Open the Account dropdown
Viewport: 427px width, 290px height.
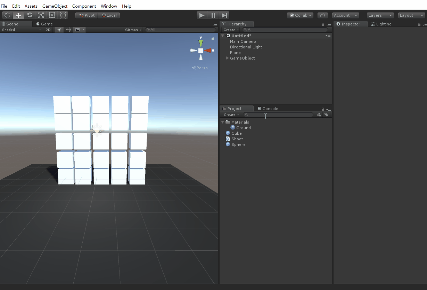(x=345, y=15)
